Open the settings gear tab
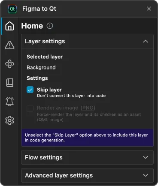158x186 pixels. [9, 120]
